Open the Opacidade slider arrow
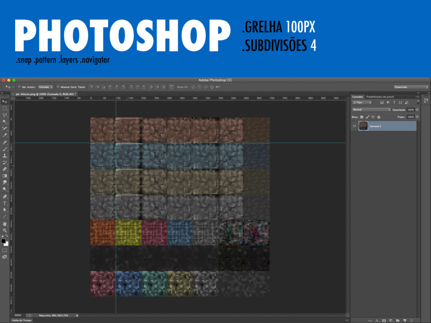 click(417, 110)
